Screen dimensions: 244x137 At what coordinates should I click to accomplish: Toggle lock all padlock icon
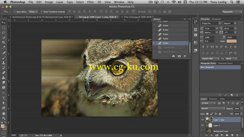point(220,114)
